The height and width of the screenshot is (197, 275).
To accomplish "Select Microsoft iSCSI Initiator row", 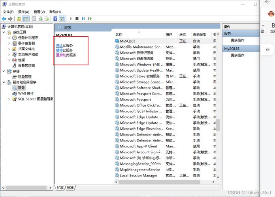I will (166, 111).
